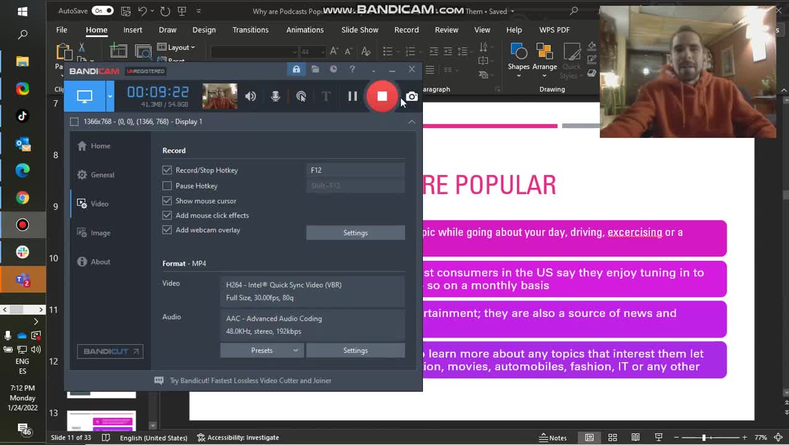Open the Shapes gallery dropdown

[x=519, y=59]
